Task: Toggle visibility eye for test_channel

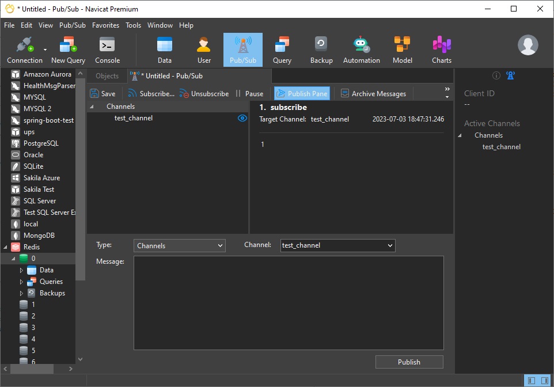Action: 242,118
